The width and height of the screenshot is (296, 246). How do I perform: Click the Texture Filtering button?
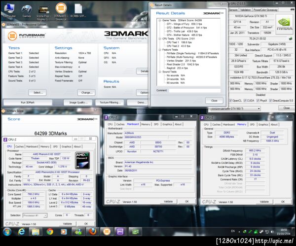coord(111,102)
